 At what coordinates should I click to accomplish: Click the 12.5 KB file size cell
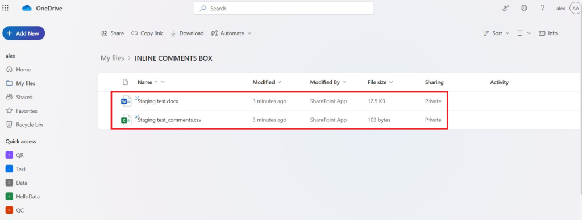pyautogui.click(x=376, y=101)
